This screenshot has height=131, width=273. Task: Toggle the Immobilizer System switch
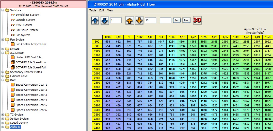pos(12,15)
